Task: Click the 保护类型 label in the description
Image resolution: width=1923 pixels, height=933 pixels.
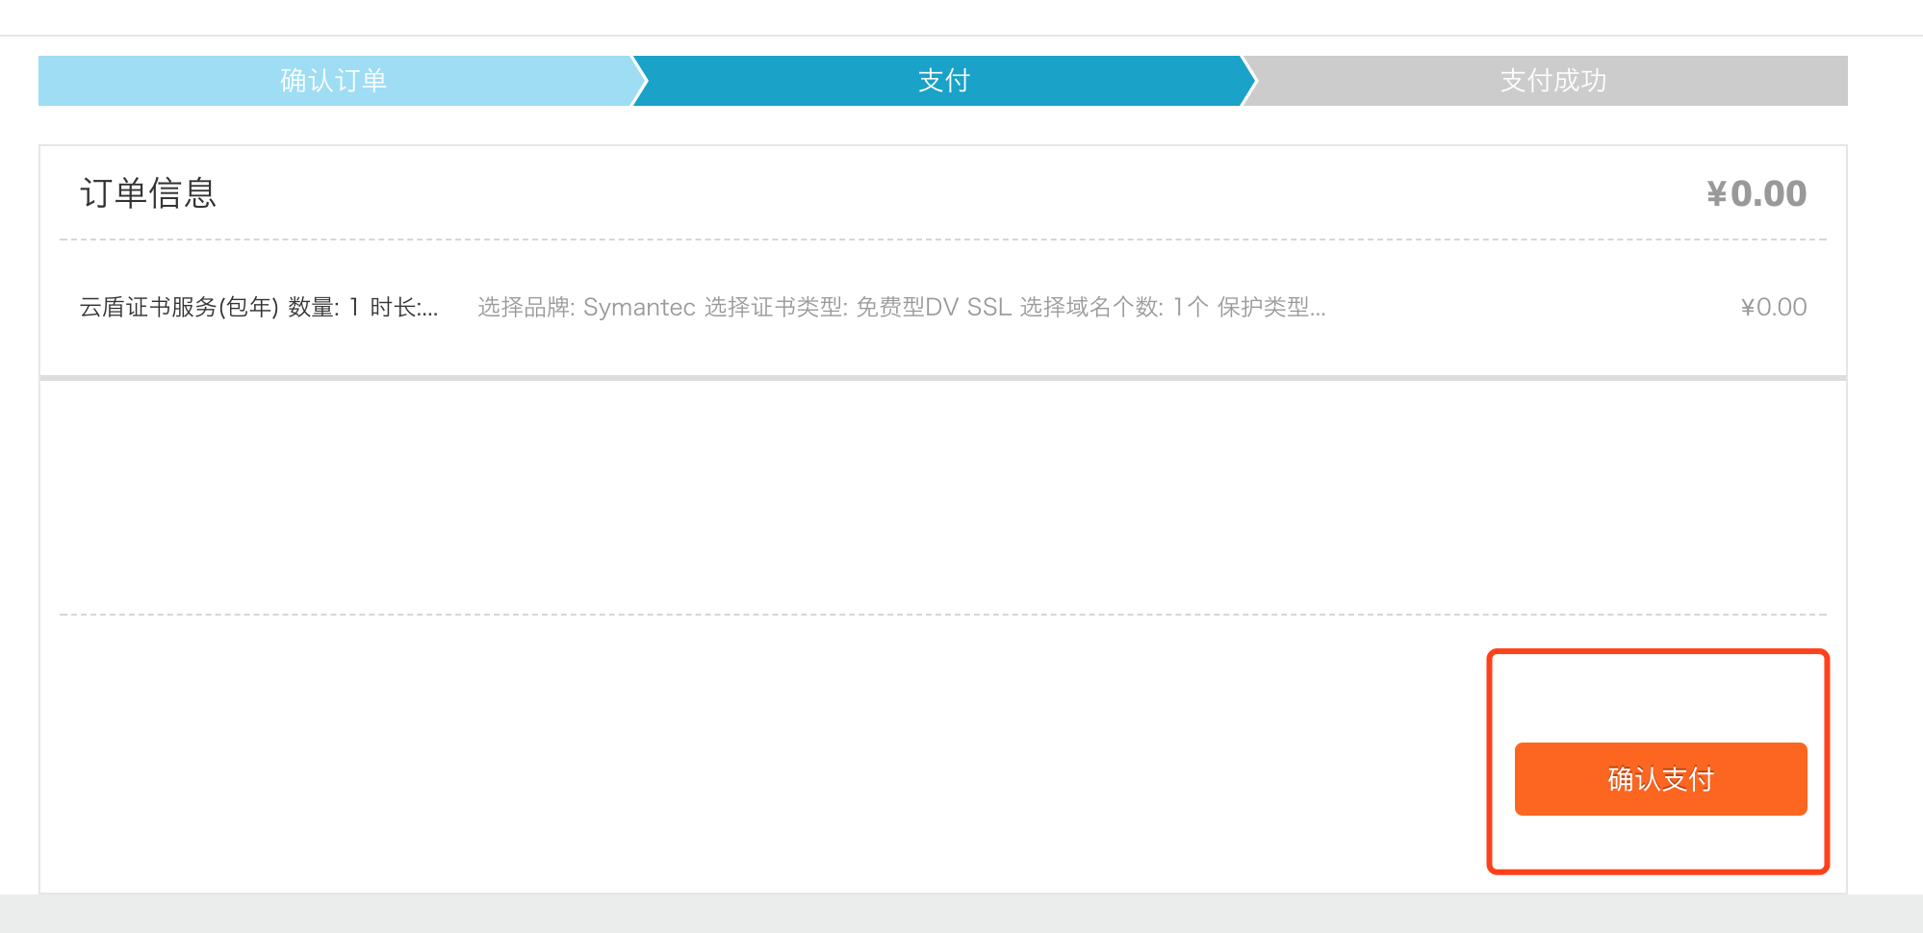Action: pyautogui.click(x=1263, y=307)
